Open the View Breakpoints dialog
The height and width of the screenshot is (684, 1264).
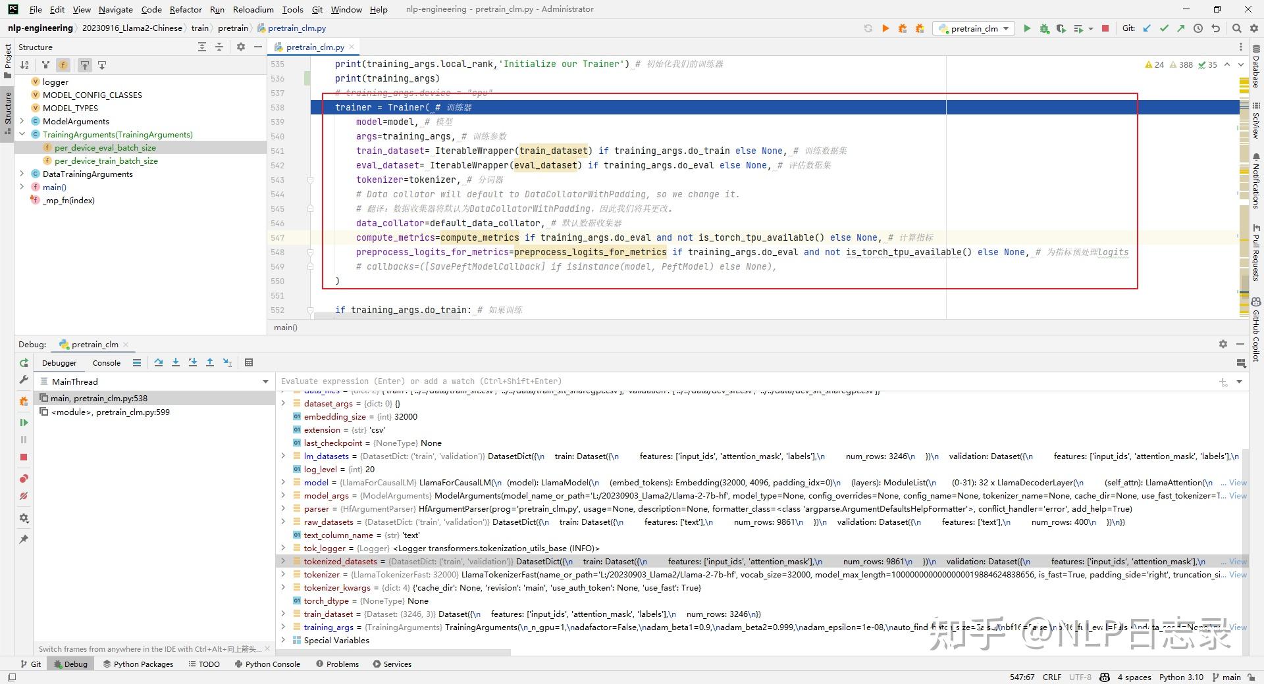tap(24, 479)
